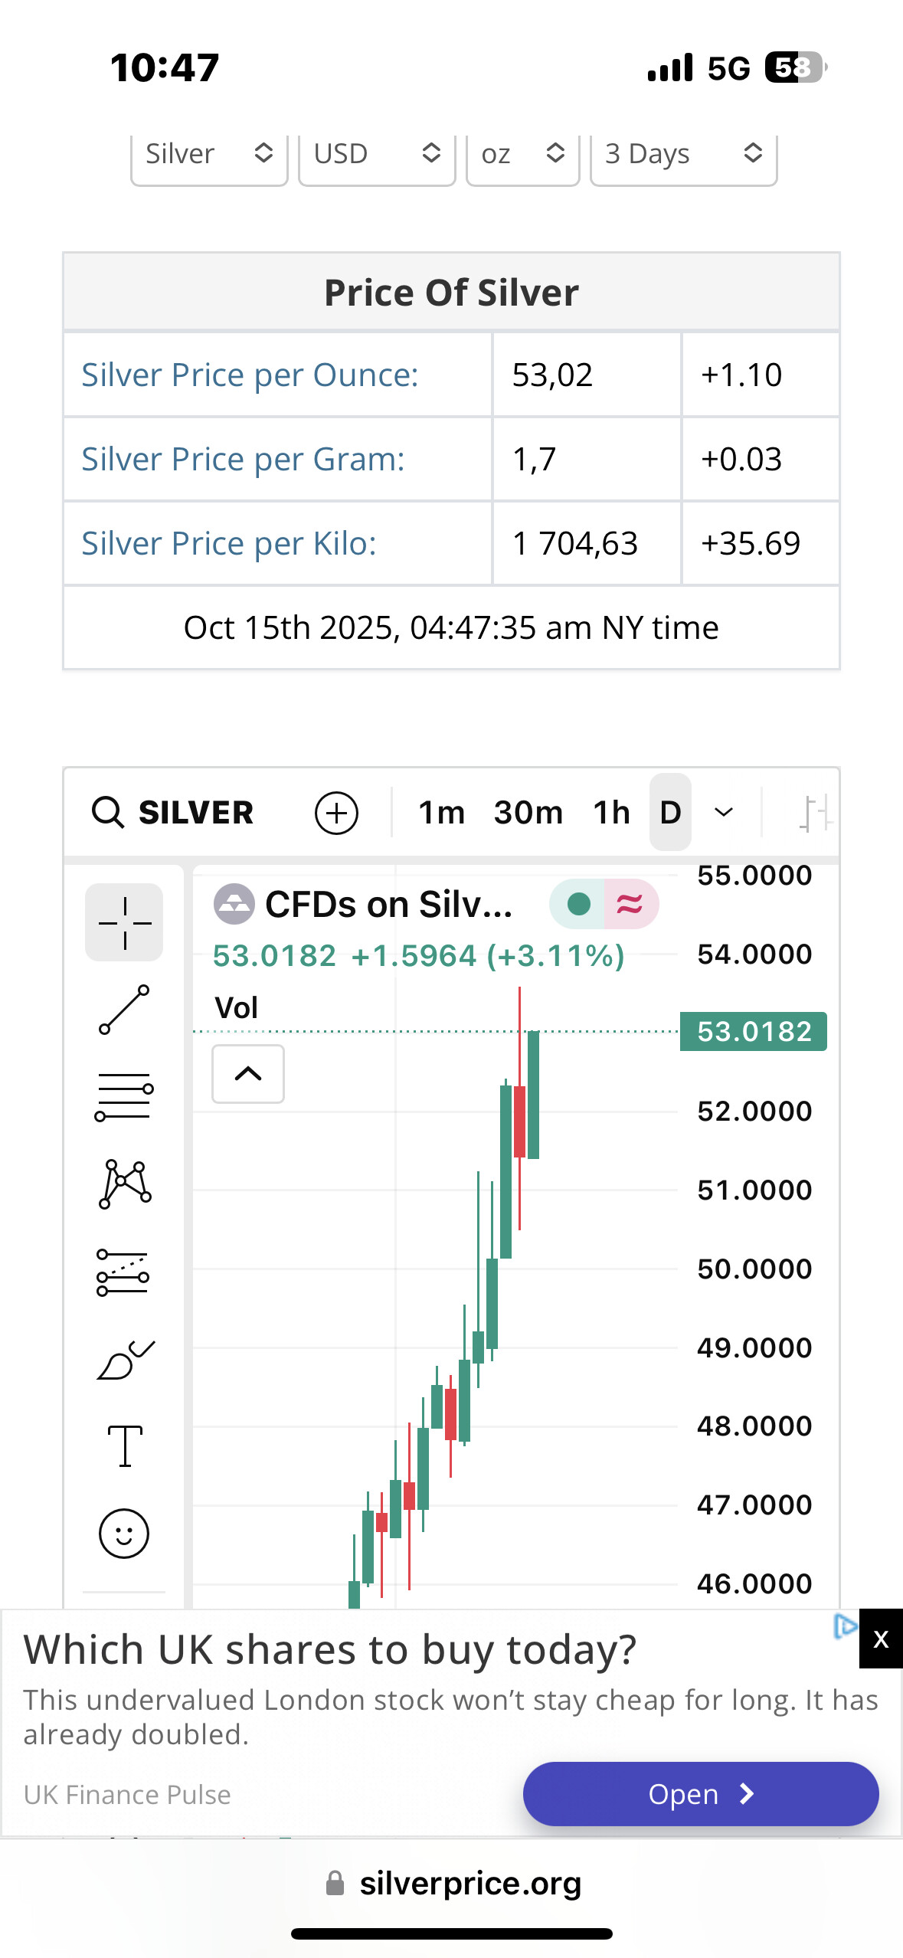
Task: Select the crosshair cursor tool
Action: click(x=124, y=922)
